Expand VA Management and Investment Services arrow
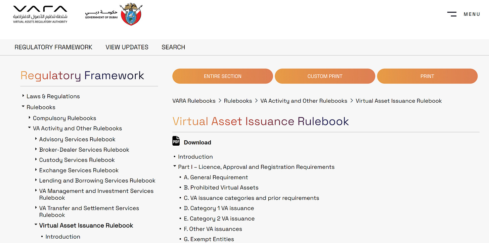 pos(36,191)
